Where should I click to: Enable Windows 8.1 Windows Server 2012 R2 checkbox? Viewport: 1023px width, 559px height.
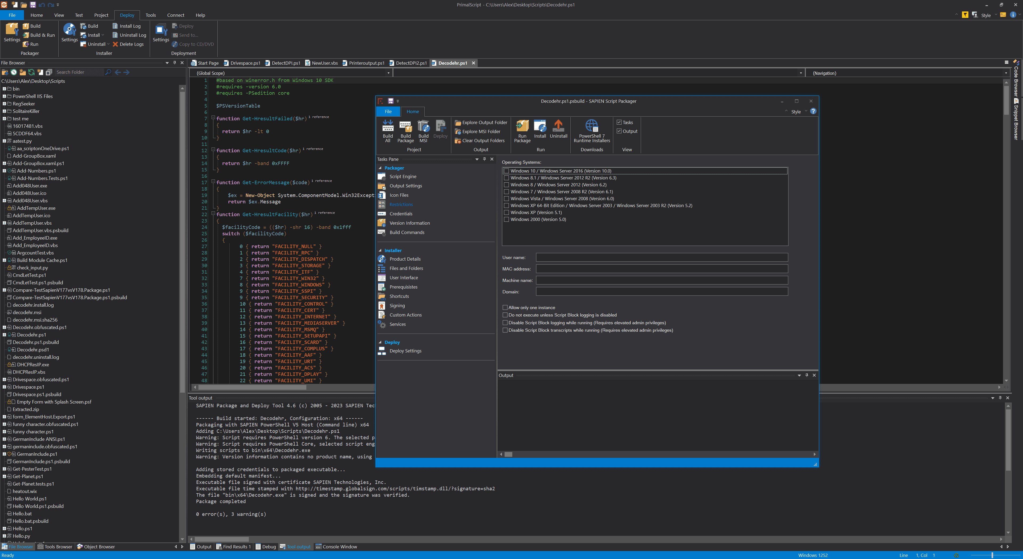pos(505,178)
